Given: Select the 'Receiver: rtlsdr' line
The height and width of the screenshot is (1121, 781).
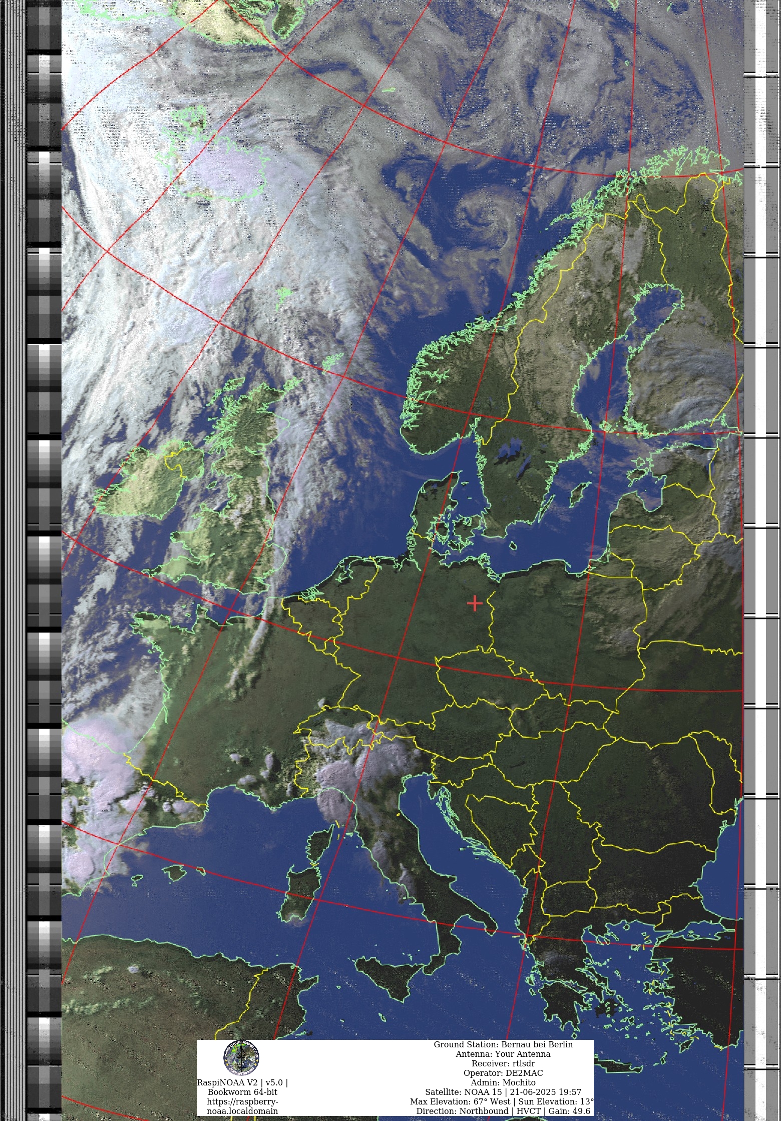Looking at the screenshot, I should click(x=503, y=1063).
